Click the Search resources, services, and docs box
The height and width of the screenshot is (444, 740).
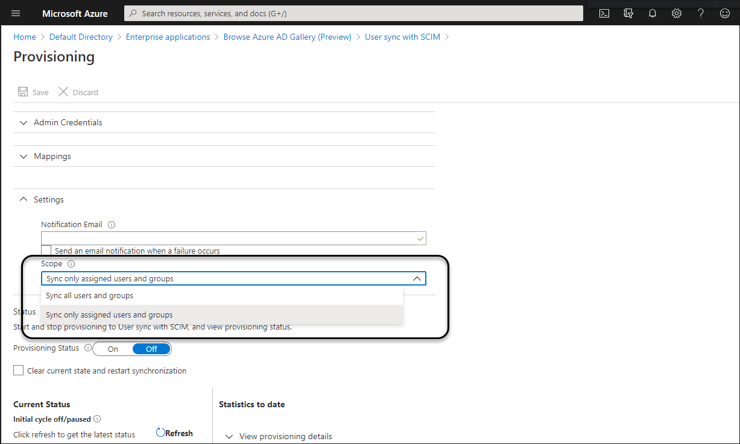(x=353, y=13)
